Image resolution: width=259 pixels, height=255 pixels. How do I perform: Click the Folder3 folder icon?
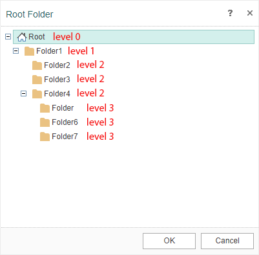37,80
